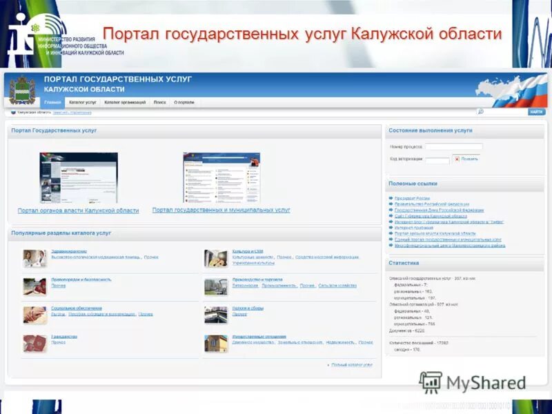552x414 pixels.
Task: Switch to the Каталог услуг tab
Action: click(83, 102)
